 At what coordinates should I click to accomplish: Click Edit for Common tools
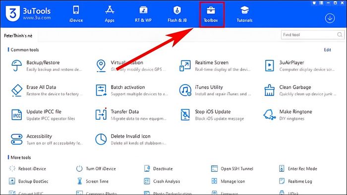327,49
